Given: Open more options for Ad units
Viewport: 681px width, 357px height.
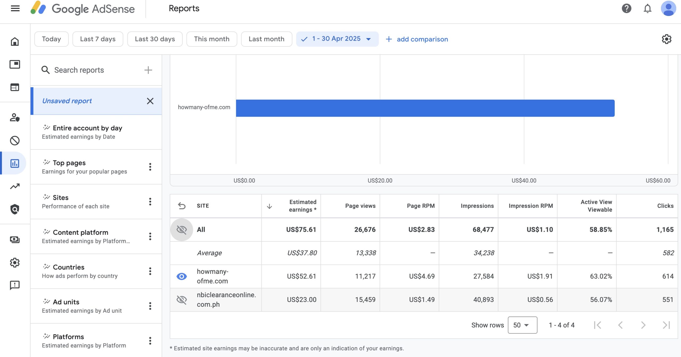Looking at the screenshot, I should point(150,306).
